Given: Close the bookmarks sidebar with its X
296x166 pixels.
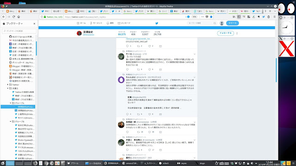Looking at the screenshot, I should pyautogui.click(x=34, y=24).
